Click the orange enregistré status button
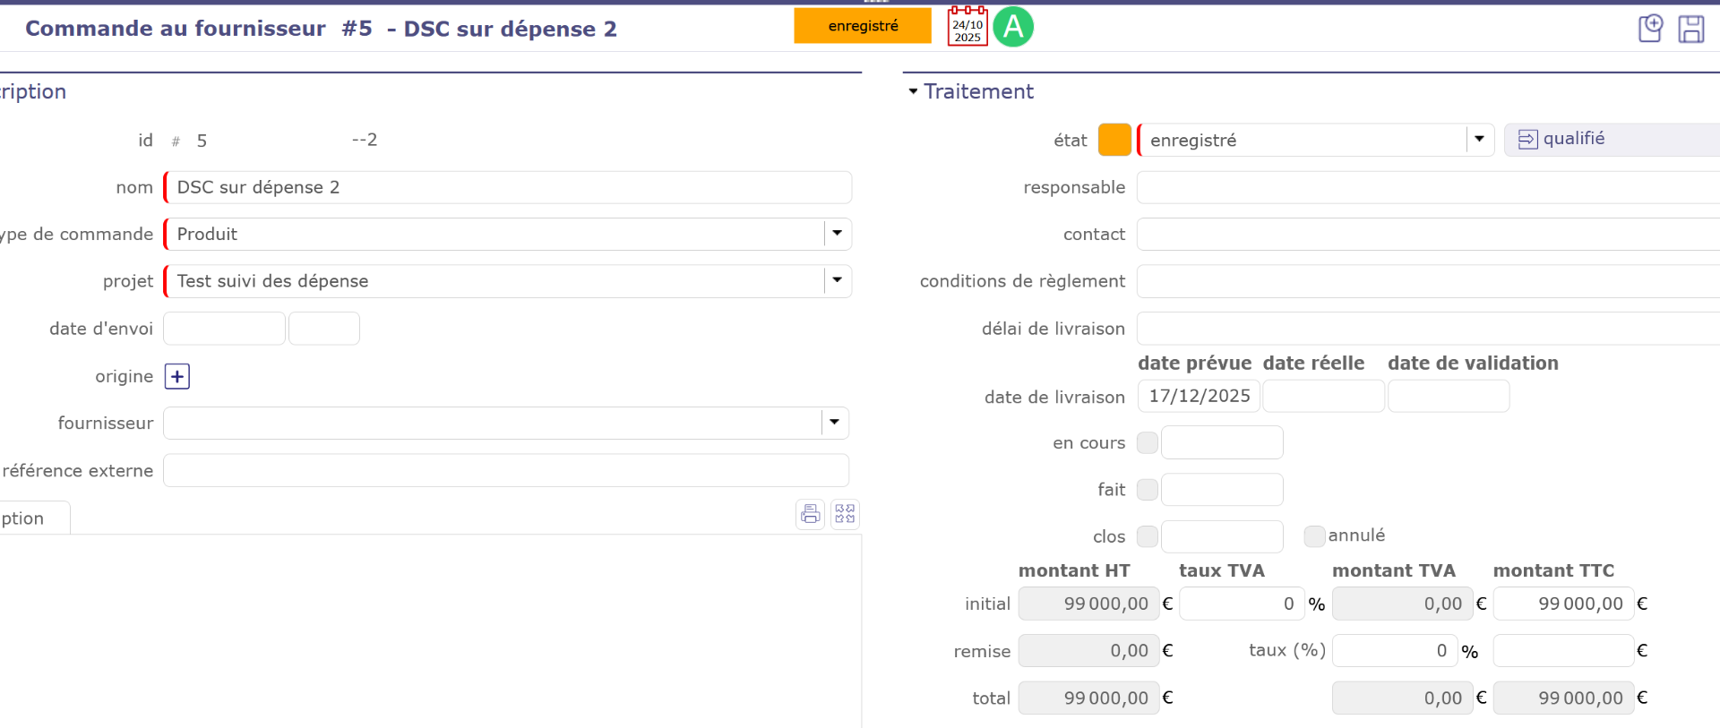 (x=862, y=26)
